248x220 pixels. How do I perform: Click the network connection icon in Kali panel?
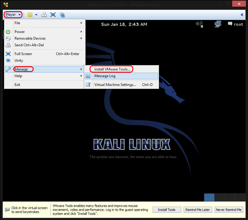tap(218, 24)
